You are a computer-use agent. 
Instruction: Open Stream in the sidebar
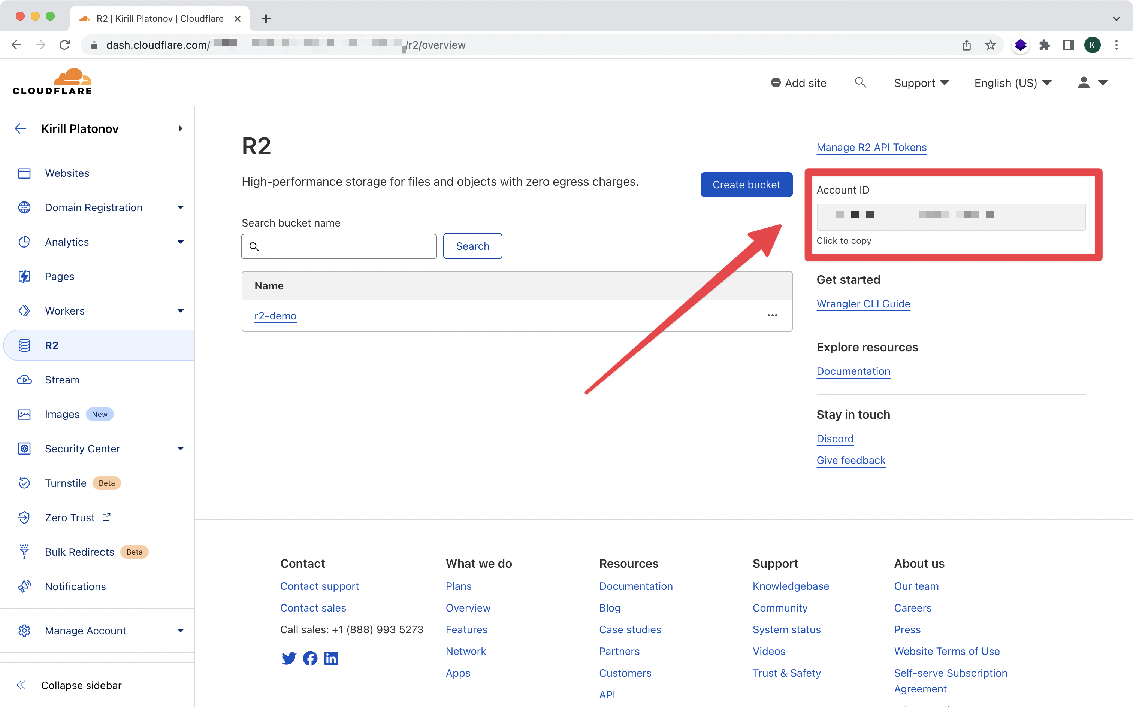(x=62, y=380)
